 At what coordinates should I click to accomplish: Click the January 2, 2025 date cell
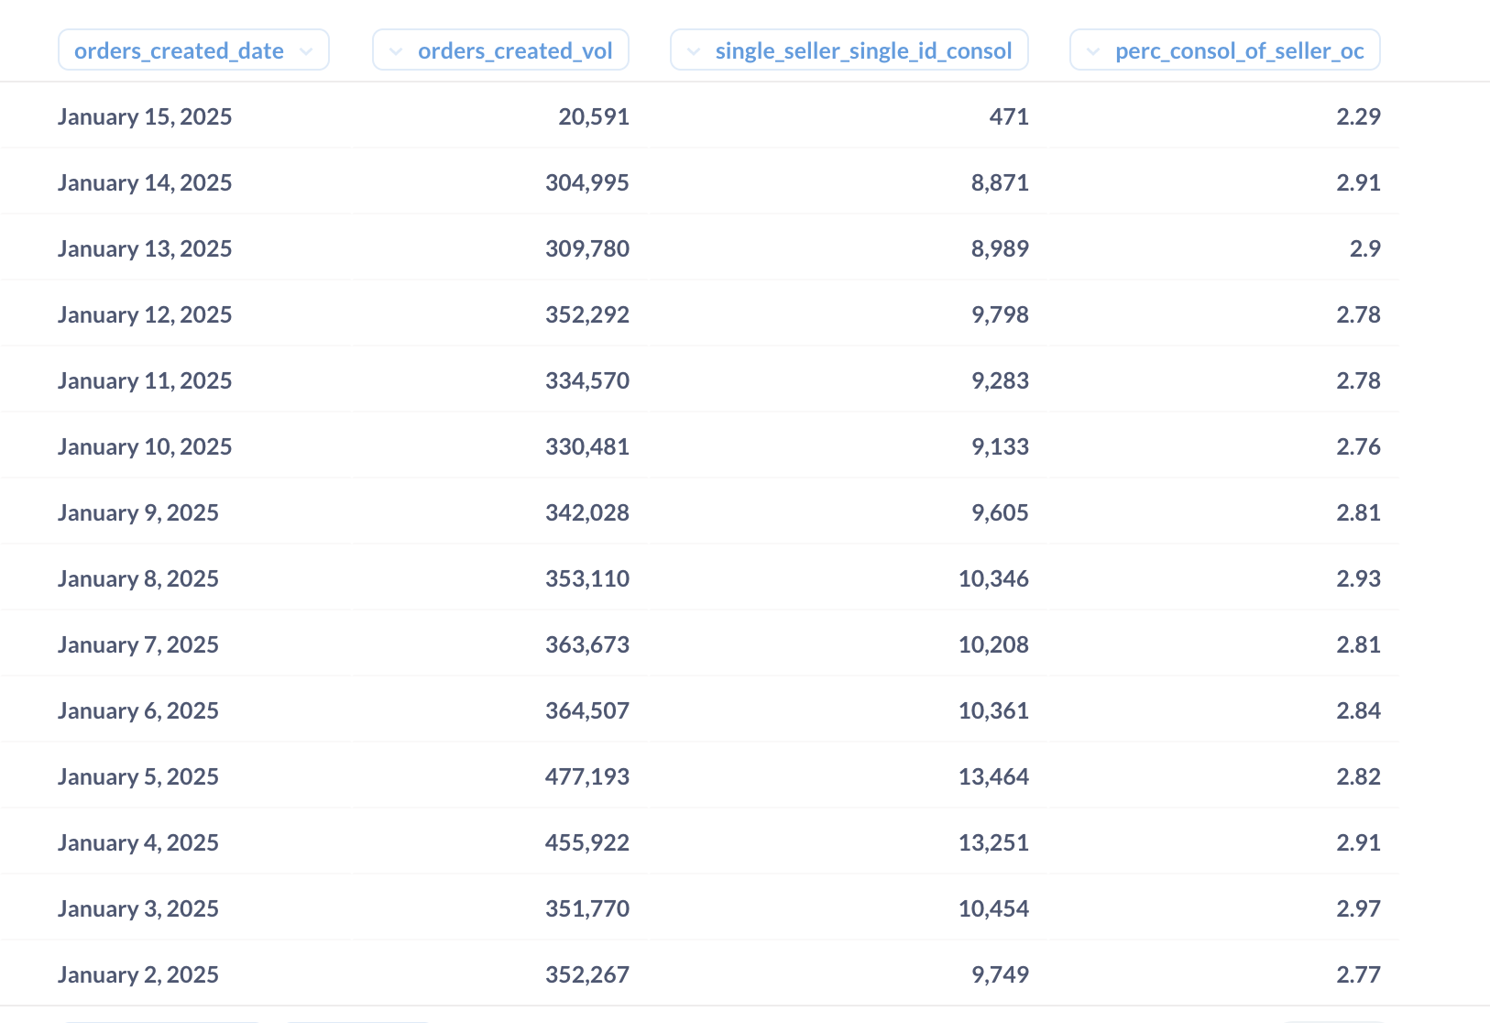pos(138,974)
